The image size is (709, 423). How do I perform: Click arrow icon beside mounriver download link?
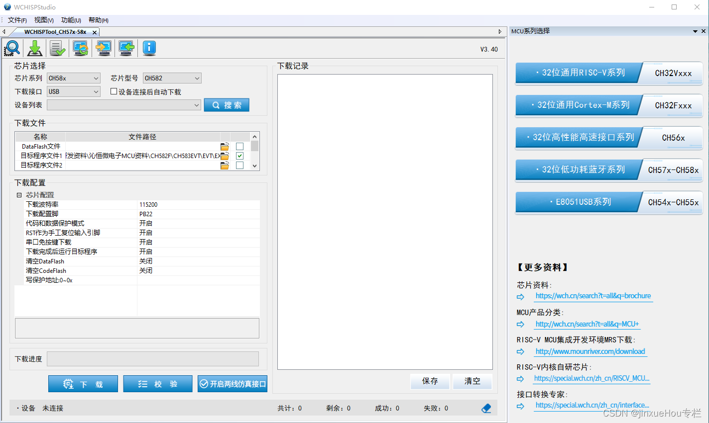(520, 351)
